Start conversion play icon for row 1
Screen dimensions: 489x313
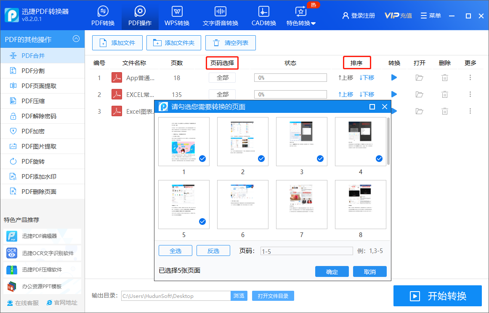coord(394,77)
